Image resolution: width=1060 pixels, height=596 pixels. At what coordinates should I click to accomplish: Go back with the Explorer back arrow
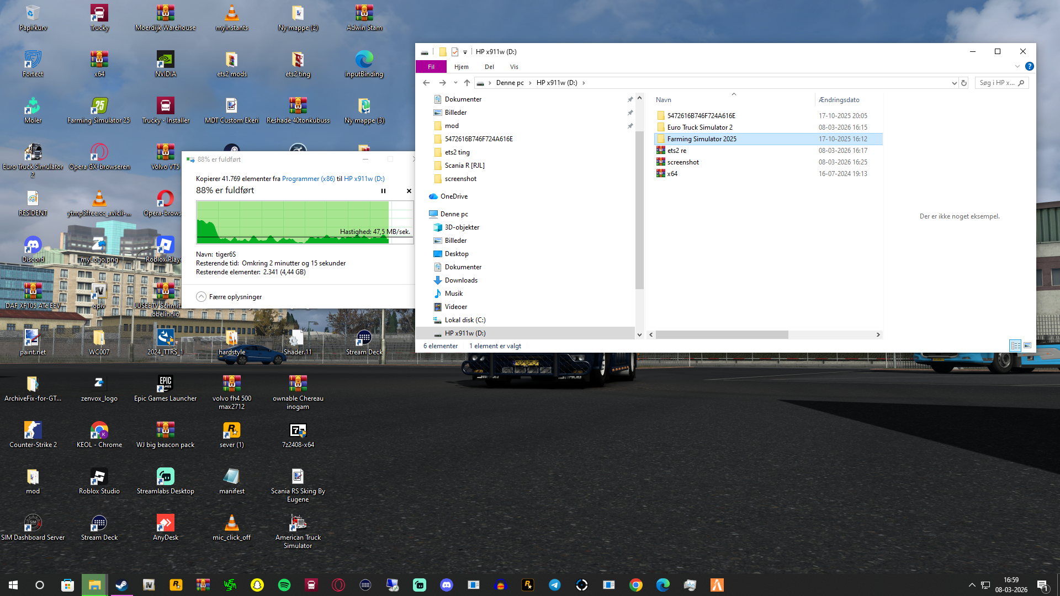(x=426, y=83)
